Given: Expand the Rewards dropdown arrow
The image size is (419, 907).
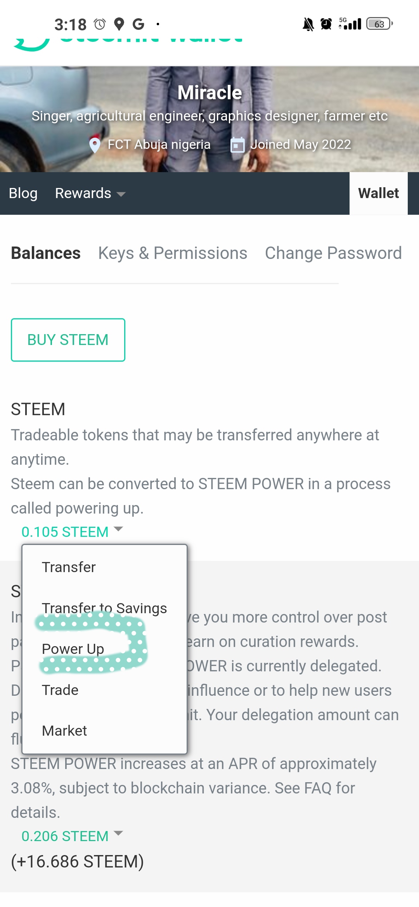Looking at the screenshot, I should click(121, 194).
